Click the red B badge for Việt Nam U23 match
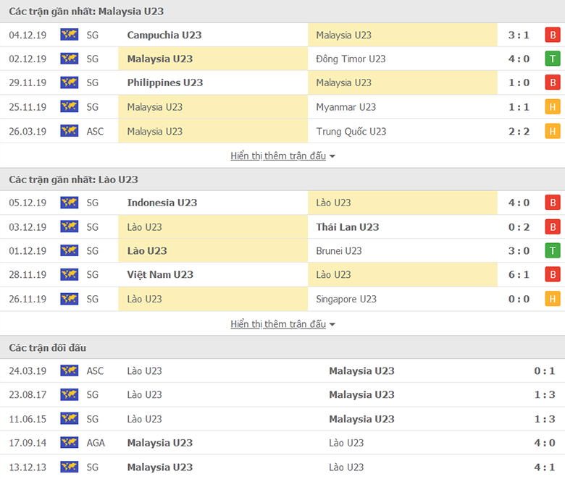 [553, 274]
